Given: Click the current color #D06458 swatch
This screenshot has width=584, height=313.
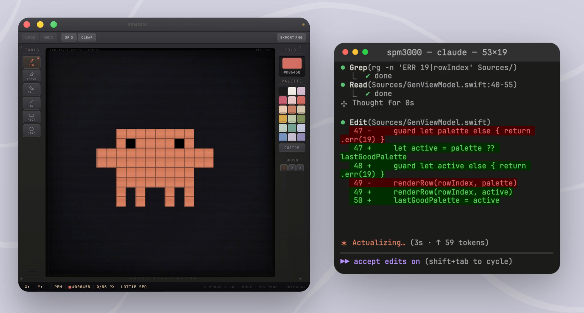Looking at the screenshot, I should (x=292, y=63).
